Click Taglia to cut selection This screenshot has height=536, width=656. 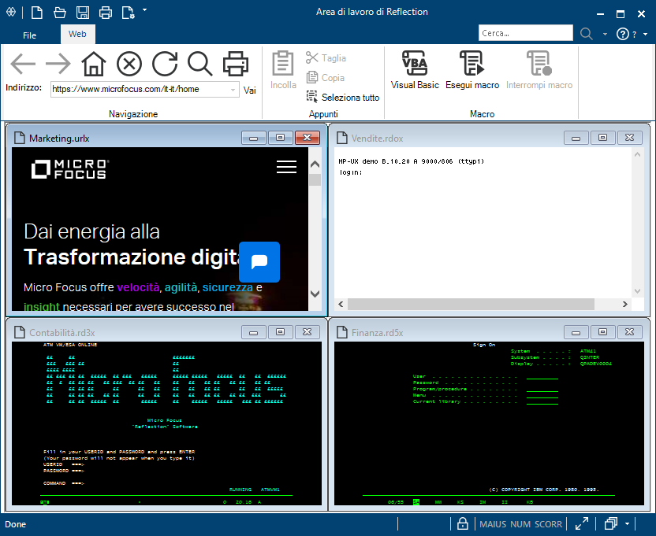[x=326, y=58]
